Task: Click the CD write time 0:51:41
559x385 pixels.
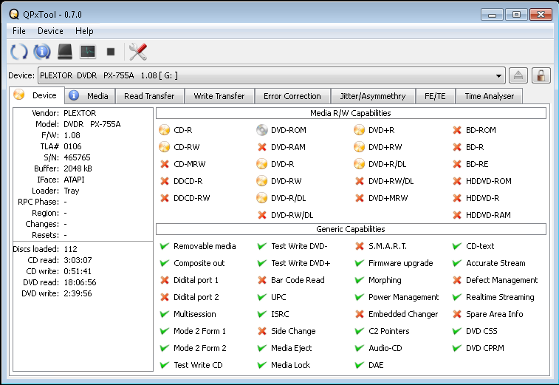Action: pos(78,271)
